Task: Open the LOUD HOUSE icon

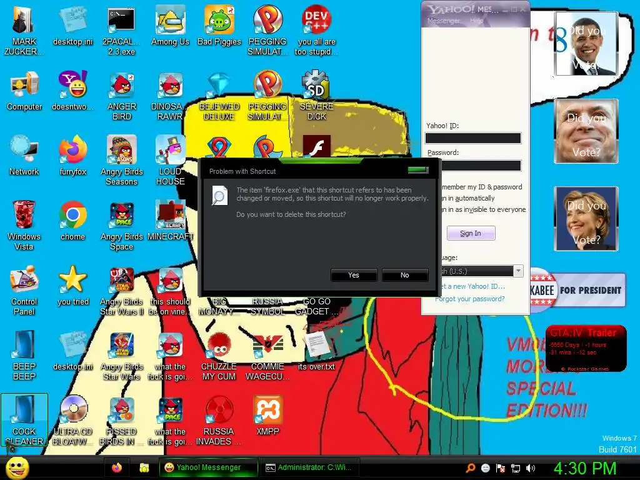Action: point(170,161)
